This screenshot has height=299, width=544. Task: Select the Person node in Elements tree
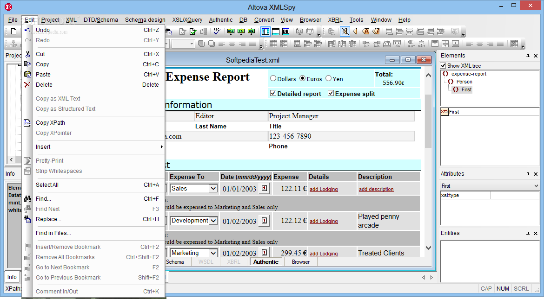click(464, 82)
